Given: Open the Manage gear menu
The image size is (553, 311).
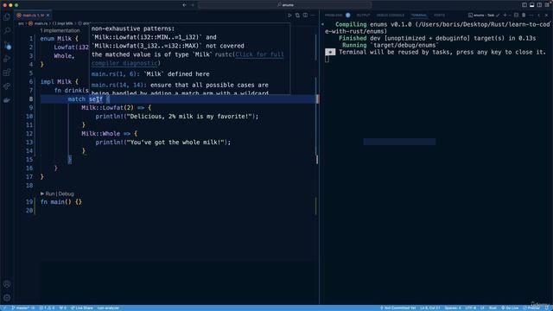Looking at the screenshot, I should tap(7, 298).
